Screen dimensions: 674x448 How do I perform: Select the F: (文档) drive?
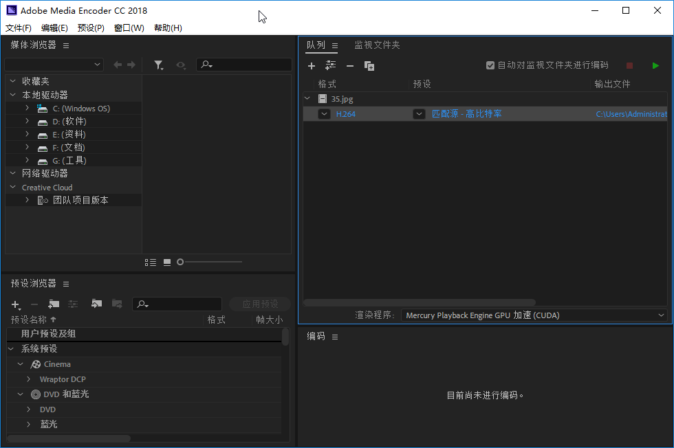click(69, 147)
